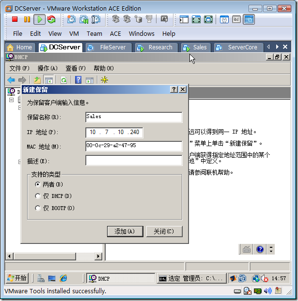Toggle the show/hide console tree icon

point(49,80)
